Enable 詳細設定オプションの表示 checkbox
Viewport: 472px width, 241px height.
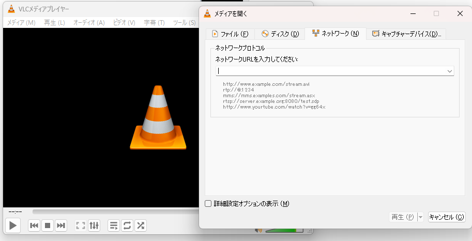(x=208, y=204)
